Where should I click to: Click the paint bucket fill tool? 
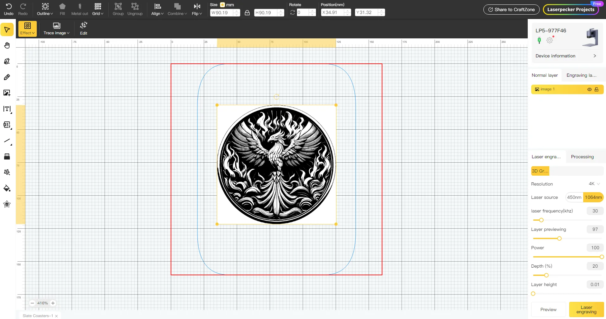pyautogui.click(x=7, y=188)
